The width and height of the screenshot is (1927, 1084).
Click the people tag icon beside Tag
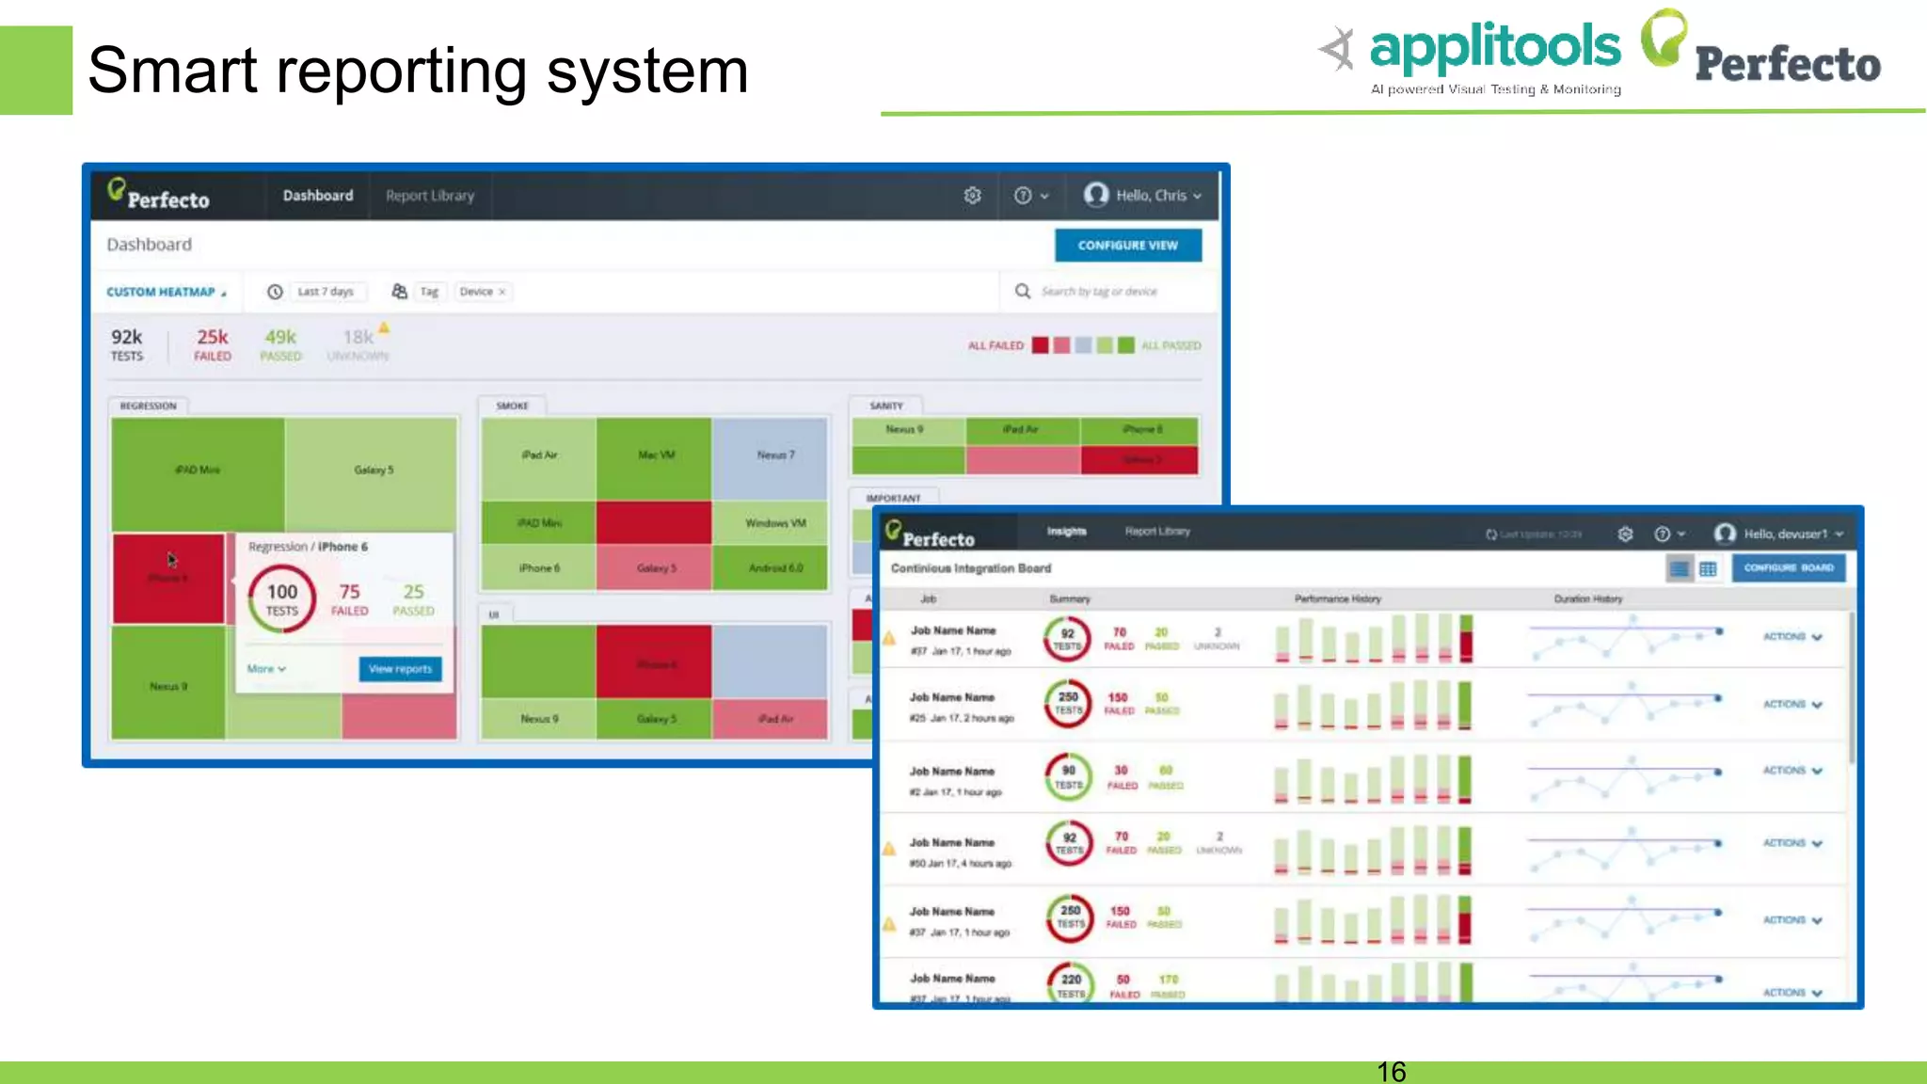(x=399, y=292)
